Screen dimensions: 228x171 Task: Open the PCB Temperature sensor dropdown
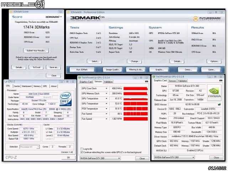pos(106,109)
